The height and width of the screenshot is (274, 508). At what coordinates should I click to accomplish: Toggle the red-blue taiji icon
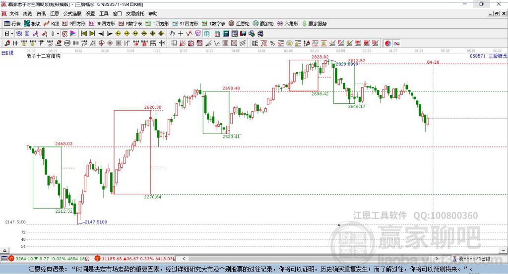388,44
